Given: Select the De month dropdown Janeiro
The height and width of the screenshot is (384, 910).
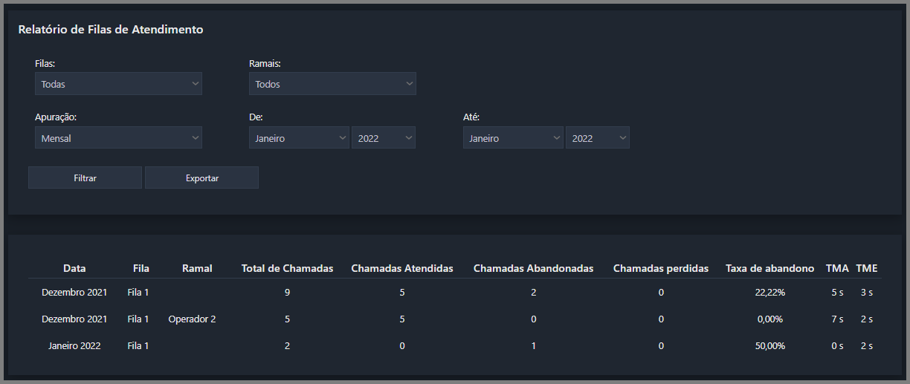Looking at the screenshot, I should pos(299,137).
